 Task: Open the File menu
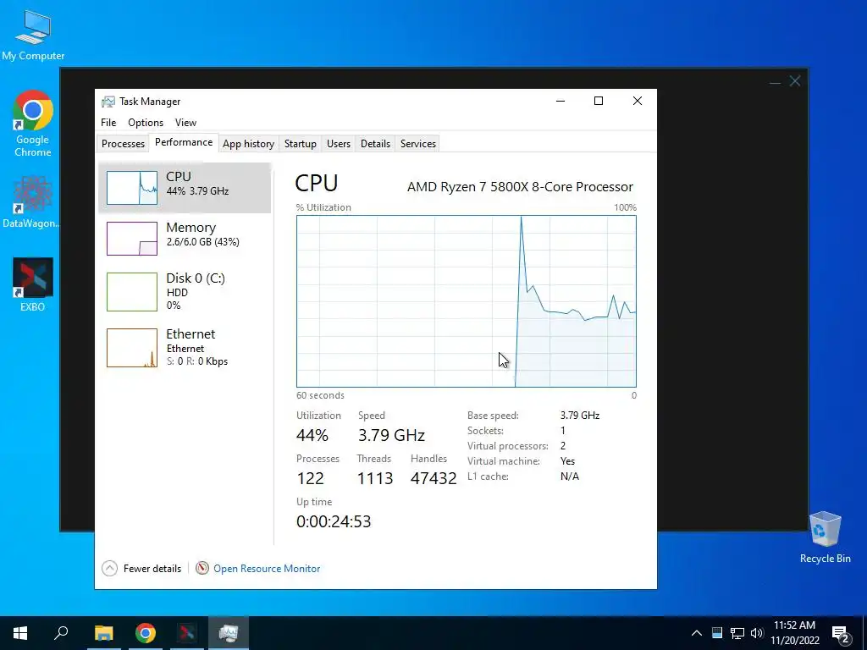click(x=108, y=123)
